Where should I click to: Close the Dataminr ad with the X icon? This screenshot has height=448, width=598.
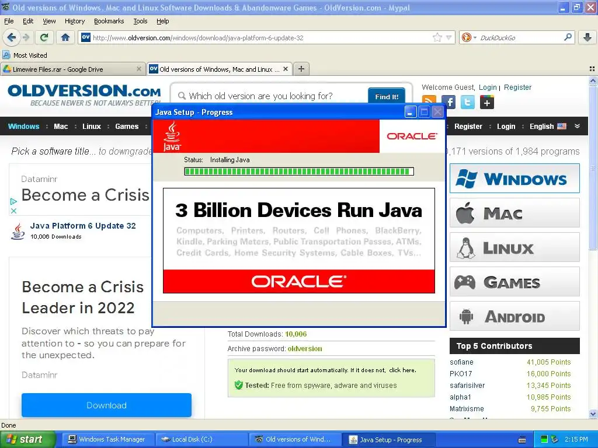[x=14, y=211]
